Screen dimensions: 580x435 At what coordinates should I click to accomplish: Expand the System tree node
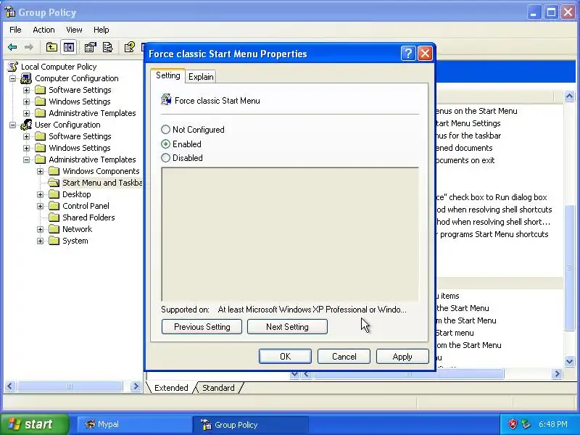pos(41,241)
